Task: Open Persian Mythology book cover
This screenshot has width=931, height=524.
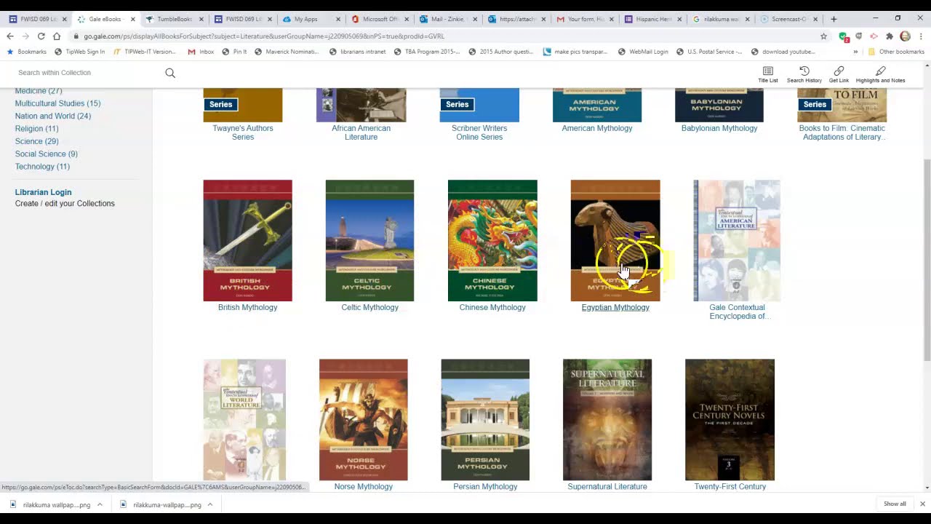Action: tap(485, 419)
